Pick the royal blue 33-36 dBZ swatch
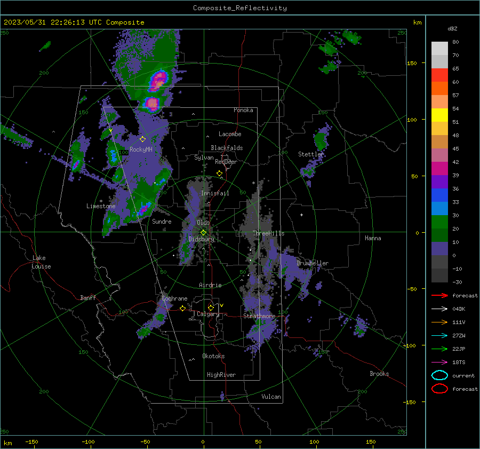The image size is (480, 449). pyautogui.click(x=439, y=195)
